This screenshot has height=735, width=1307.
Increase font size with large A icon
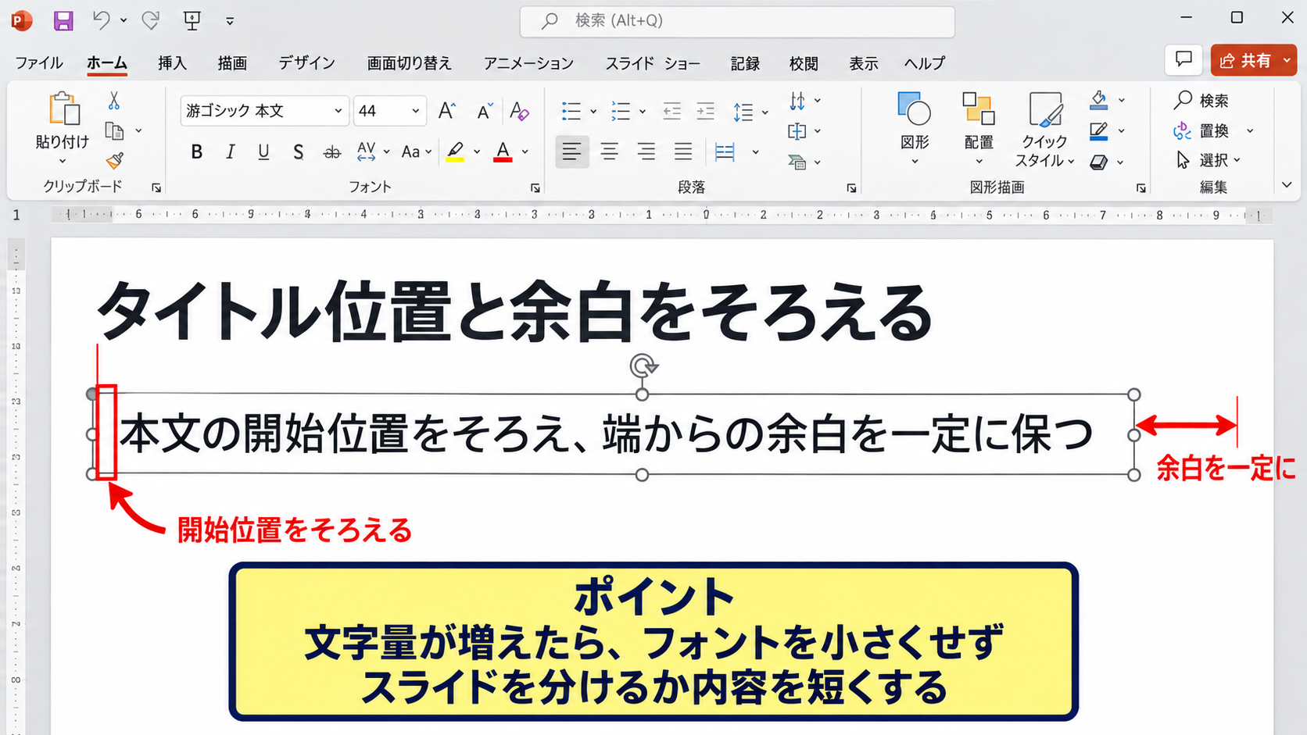446,111
